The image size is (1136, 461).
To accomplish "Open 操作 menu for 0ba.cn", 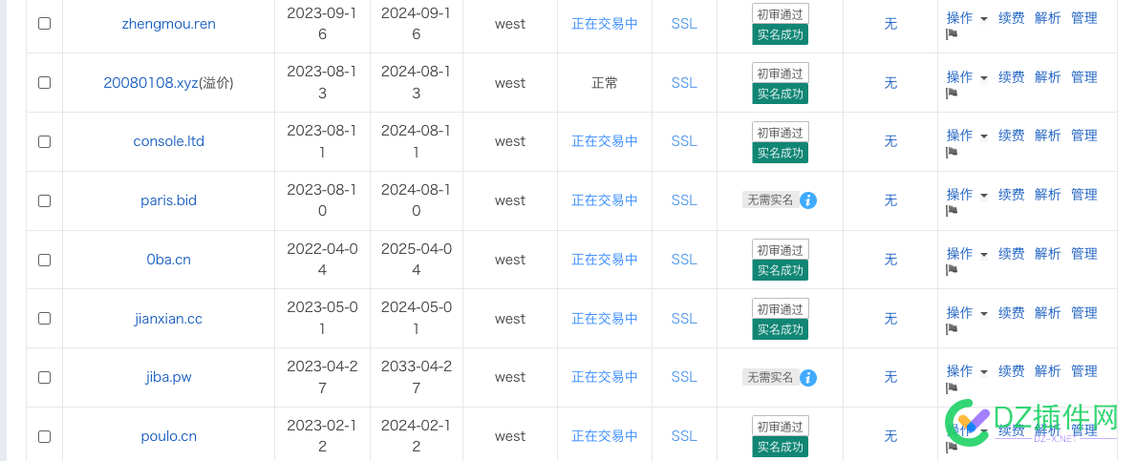I will (x=967, y=254).
